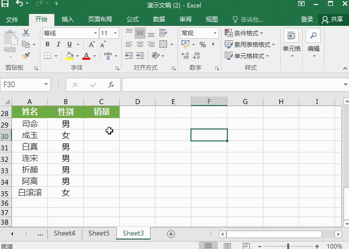Increase decimal places icon
349x249 pixels.
(185, 56)
